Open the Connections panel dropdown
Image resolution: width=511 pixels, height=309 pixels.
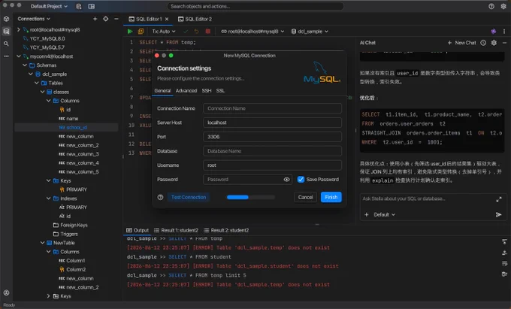click(34, 19)
